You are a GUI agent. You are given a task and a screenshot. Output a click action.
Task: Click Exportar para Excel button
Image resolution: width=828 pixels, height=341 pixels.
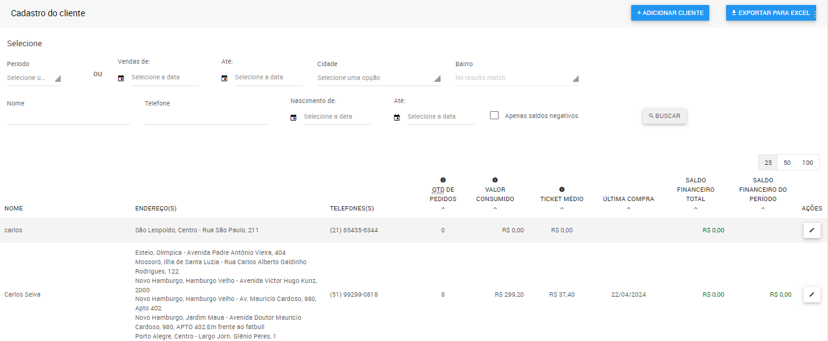[770, 13]
